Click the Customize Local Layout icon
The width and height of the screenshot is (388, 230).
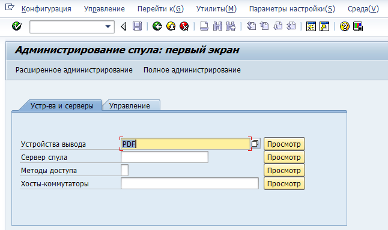pyautogui.click(x=358, y=26)
